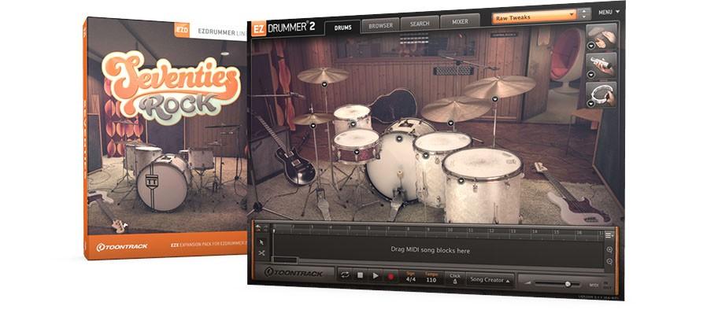The height and width of the screenshot is (317, 707).
Task: Switch to the SEARCH tab
Action: (420, 24)
